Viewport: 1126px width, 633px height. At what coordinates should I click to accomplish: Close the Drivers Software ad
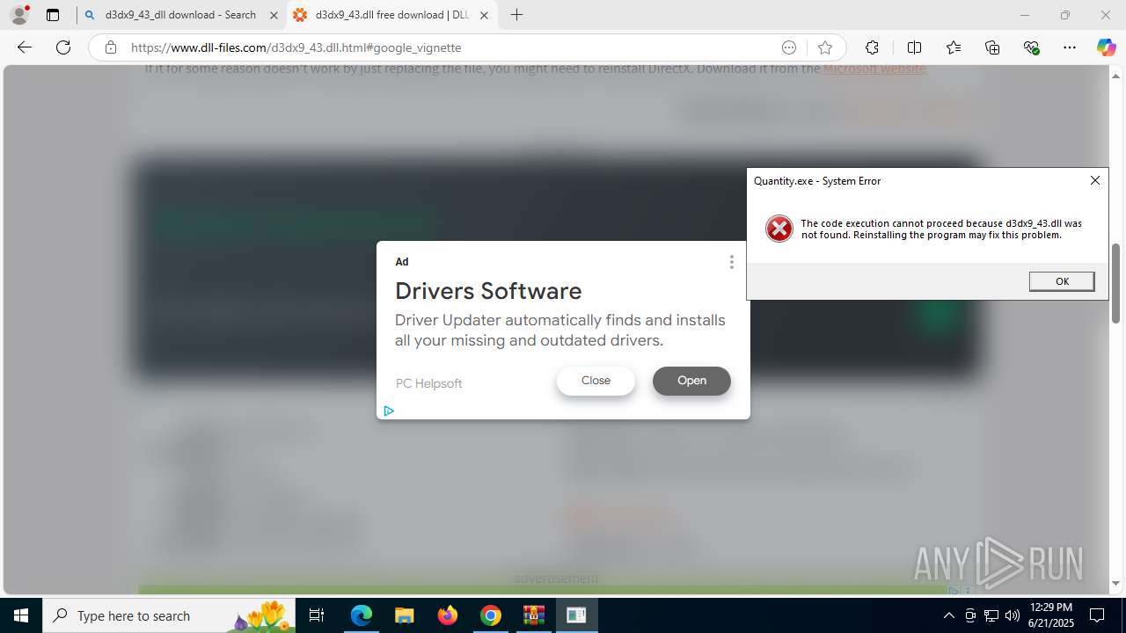tap(596, 381)
